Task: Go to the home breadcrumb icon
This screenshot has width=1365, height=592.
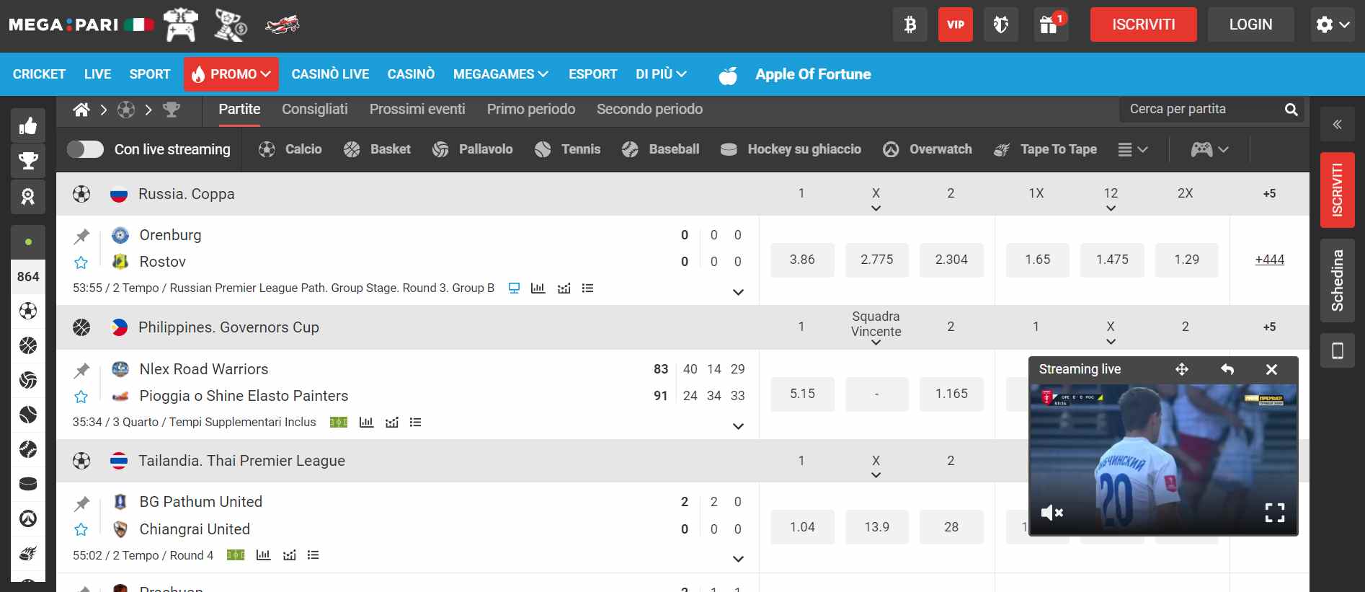Action: (x=81, y=110)
